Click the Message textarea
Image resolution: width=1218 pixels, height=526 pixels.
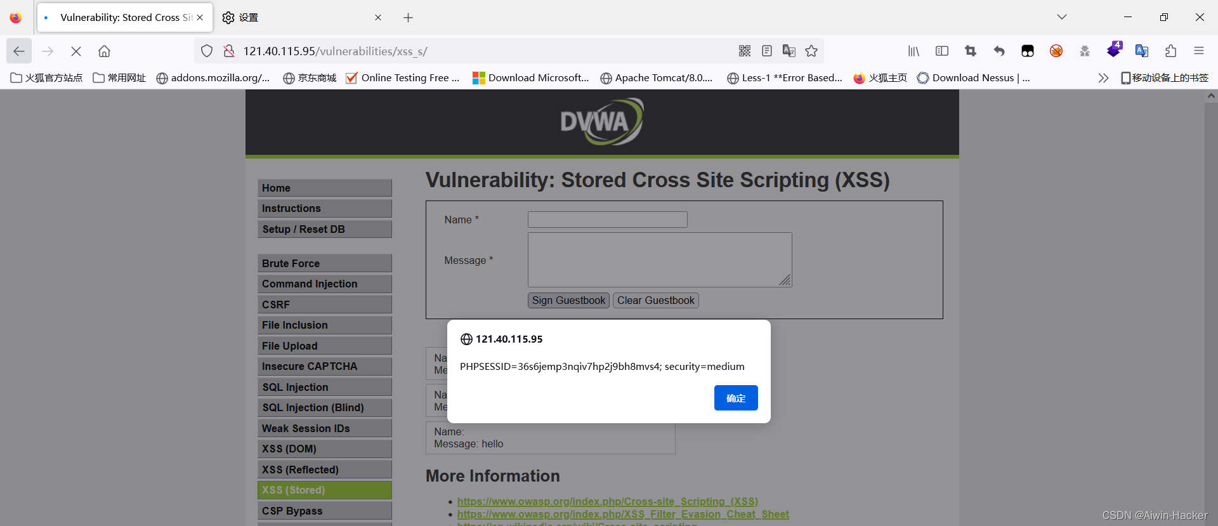click(660, 260)
